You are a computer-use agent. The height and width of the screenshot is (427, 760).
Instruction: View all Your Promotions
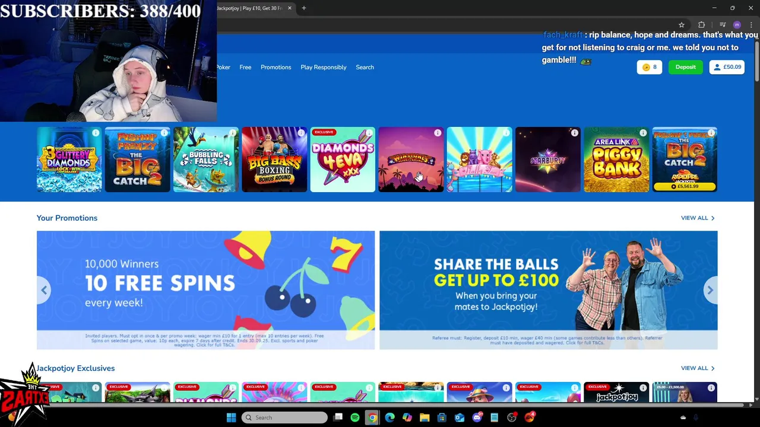click(698, 218)
